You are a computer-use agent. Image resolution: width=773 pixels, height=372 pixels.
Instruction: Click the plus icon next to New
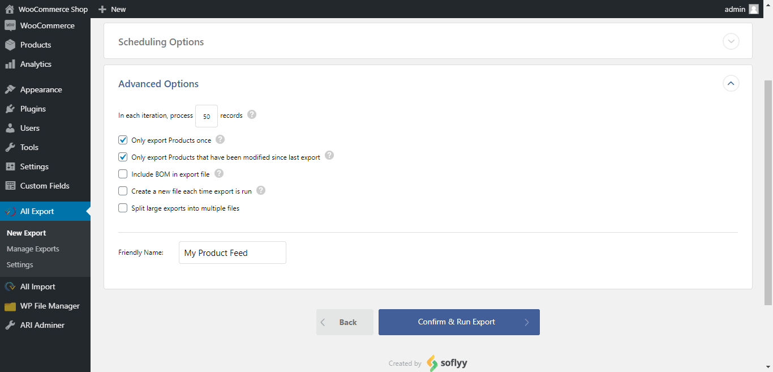pos(102,9)
